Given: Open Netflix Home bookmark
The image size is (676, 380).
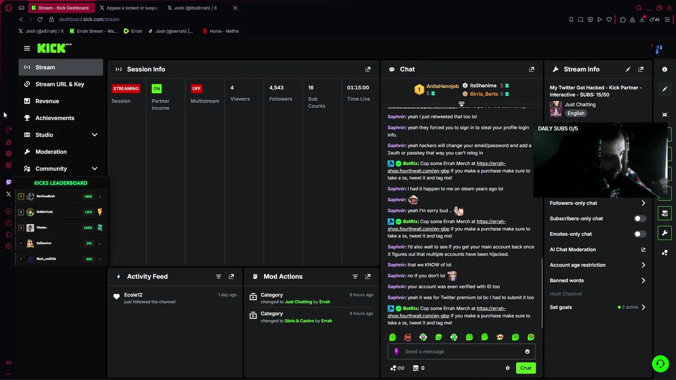Looking at the screenshot, I should (220, 31).
